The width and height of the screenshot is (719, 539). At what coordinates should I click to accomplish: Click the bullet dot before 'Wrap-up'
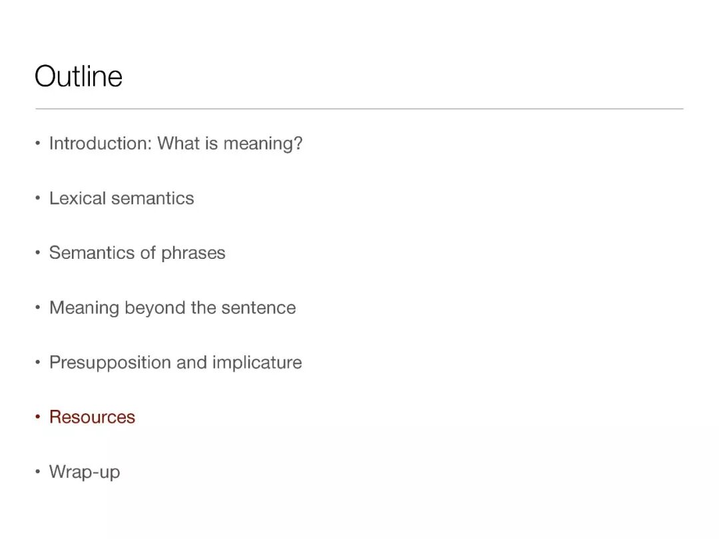(38, 472)
